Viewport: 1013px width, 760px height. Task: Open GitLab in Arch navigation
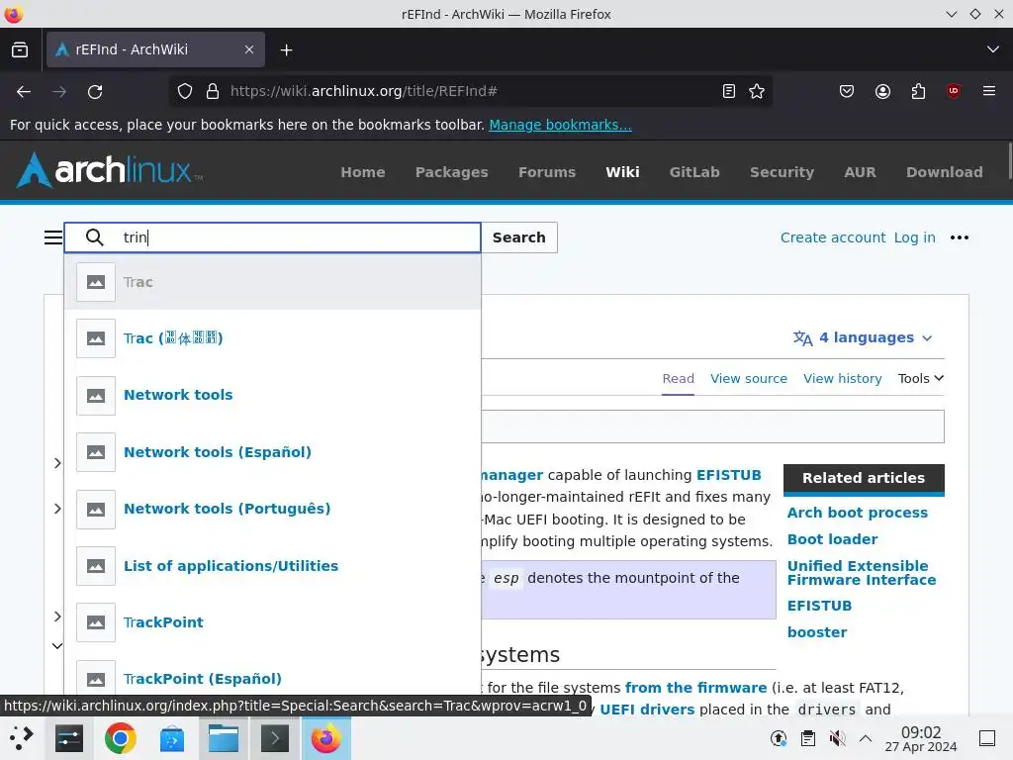(x=694, y=172)
